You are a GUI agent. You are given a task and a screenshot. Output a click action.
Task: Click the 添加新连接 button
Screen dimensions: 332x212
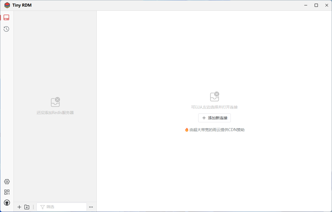pos(215,118)
